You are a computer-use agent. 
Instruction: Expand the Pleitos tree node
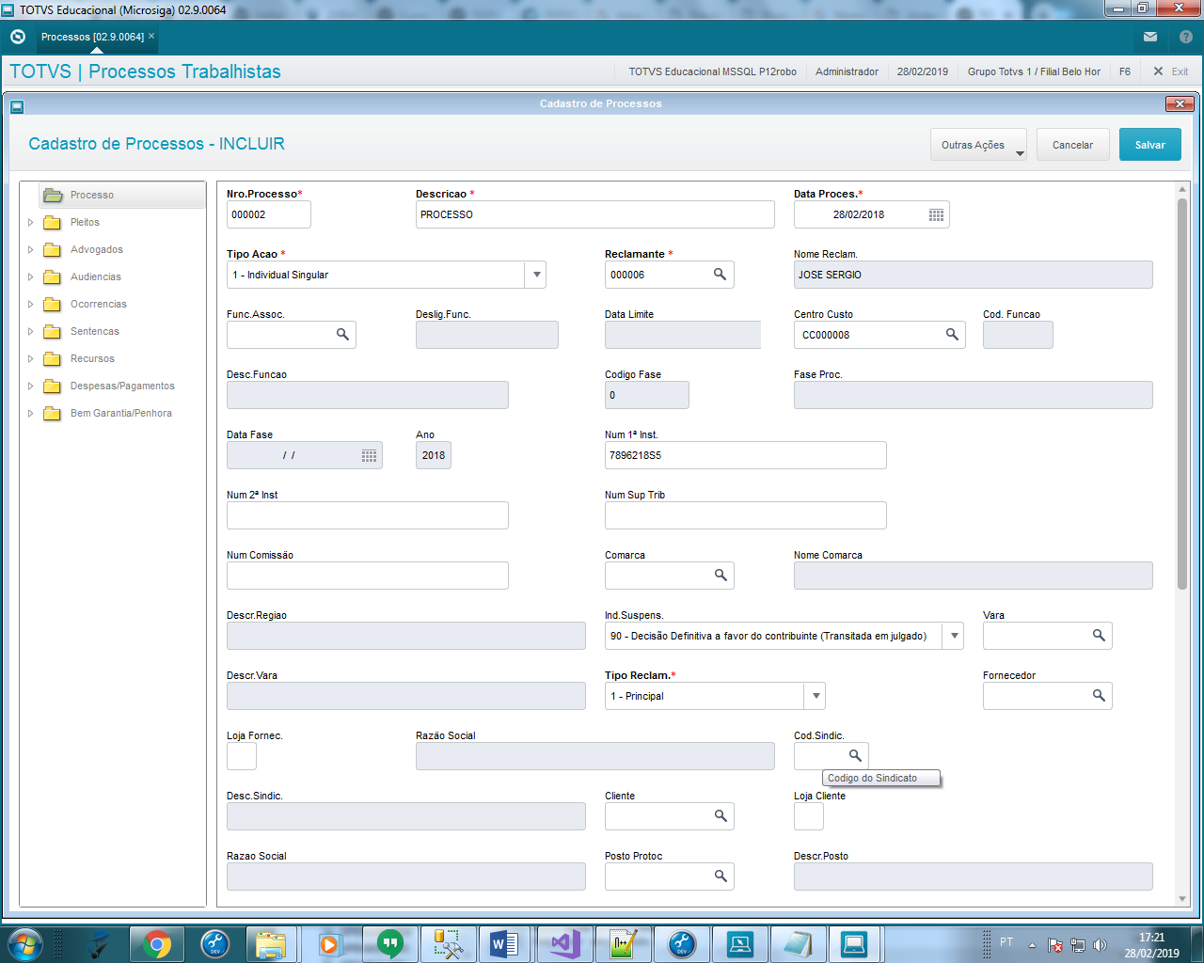coord(30,223)
